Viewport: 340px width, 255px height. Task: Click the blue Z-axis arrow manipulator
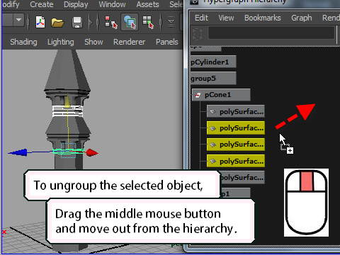[18, 152]
